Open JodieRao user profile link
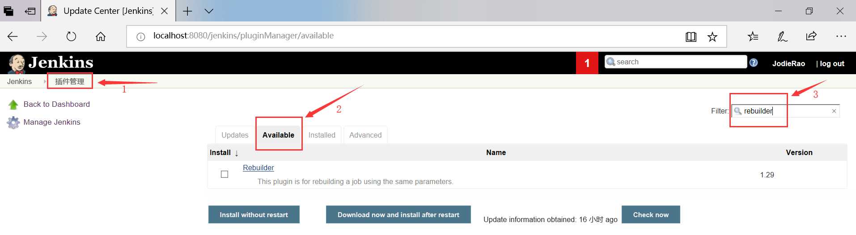The height and width of the screenshot is (235, 856). coord(788,63)
